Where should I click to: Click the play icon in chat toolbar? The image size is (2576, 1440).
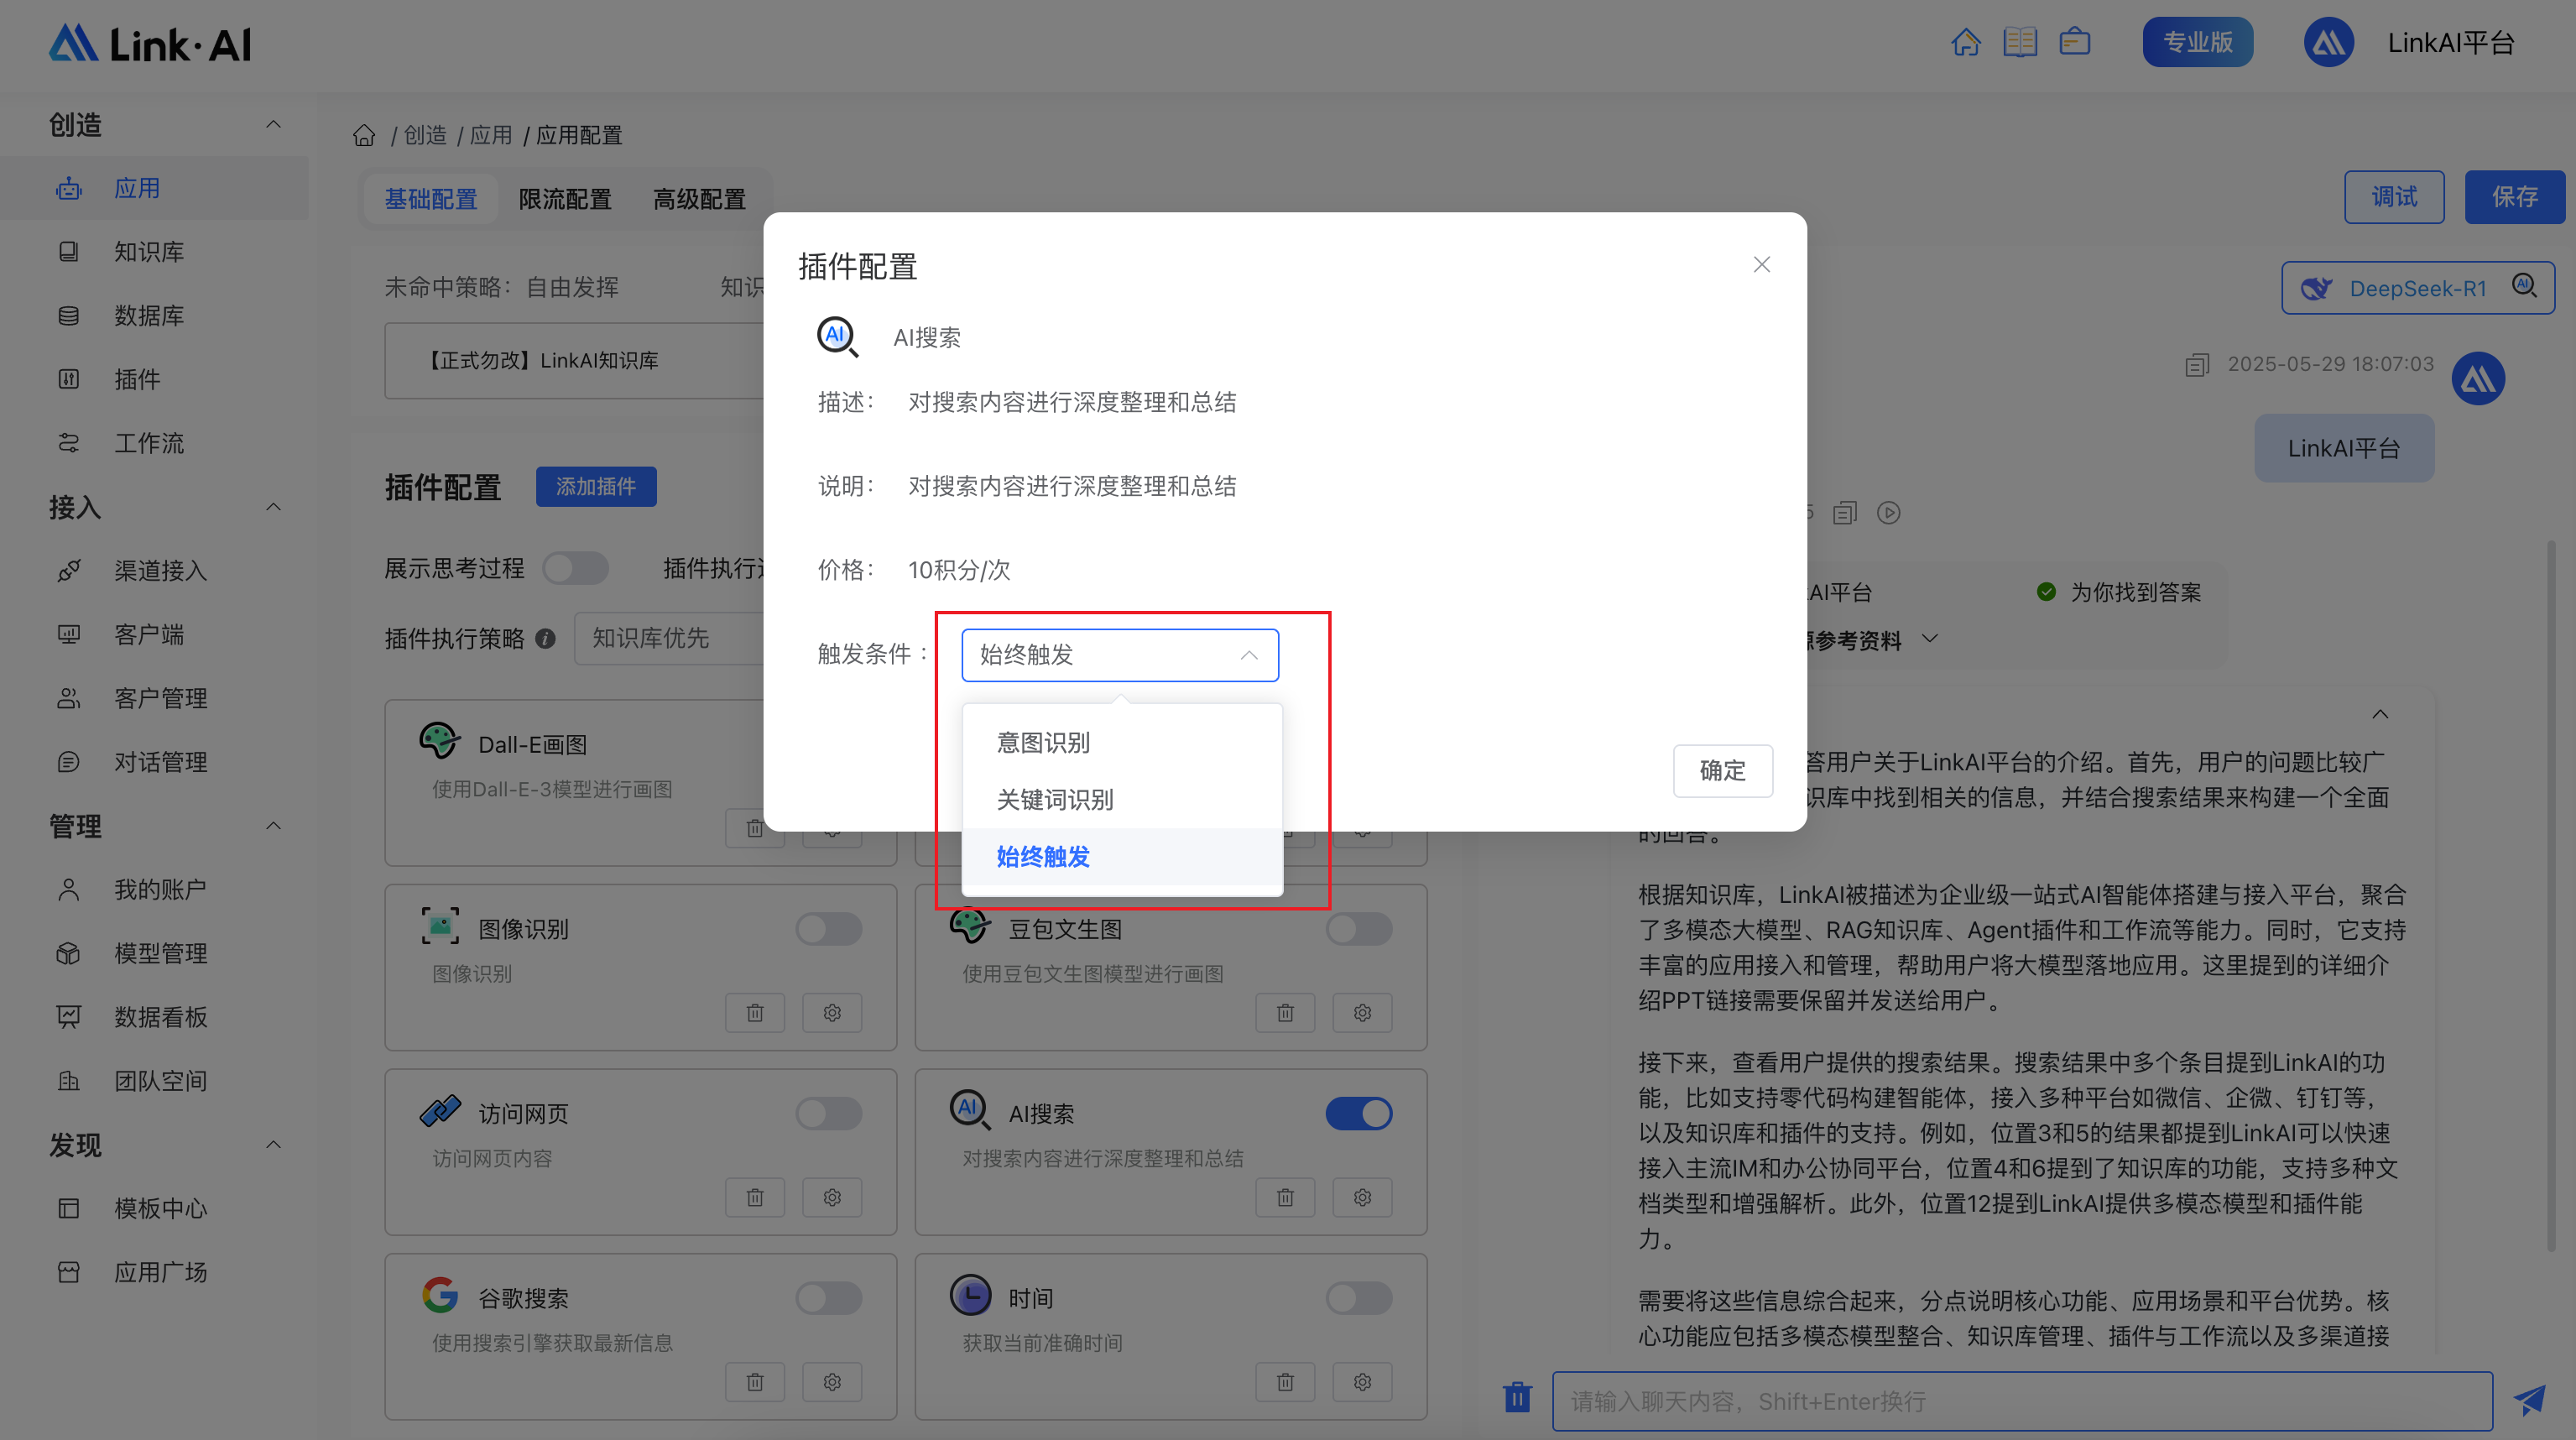(x=1888, y=513)
